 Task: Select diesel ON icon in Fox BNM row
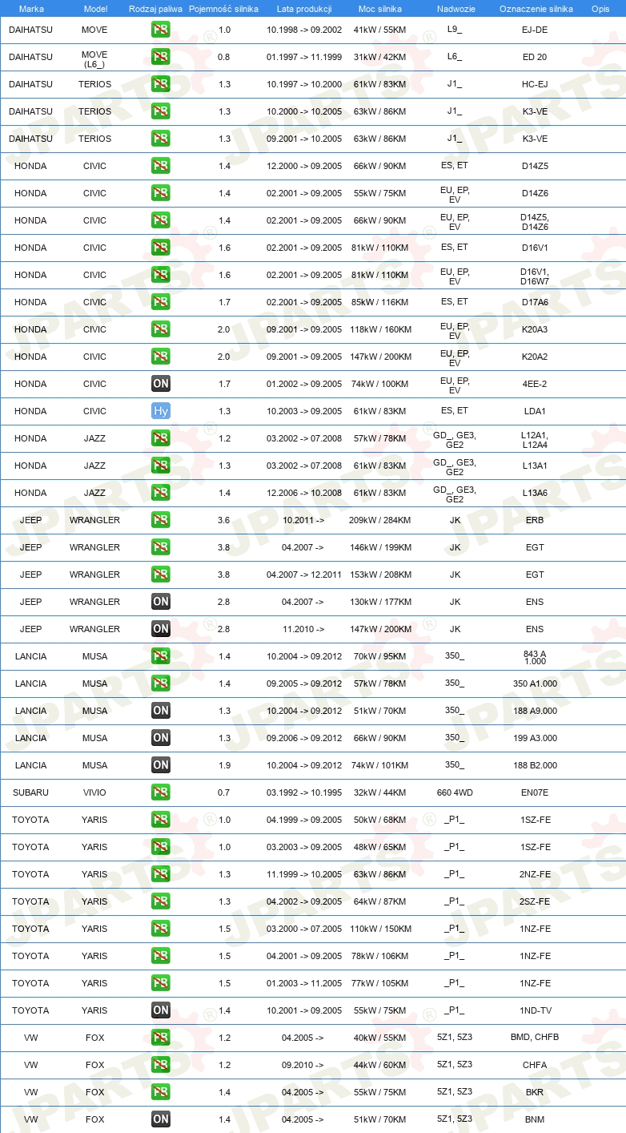click(161, 1119)
